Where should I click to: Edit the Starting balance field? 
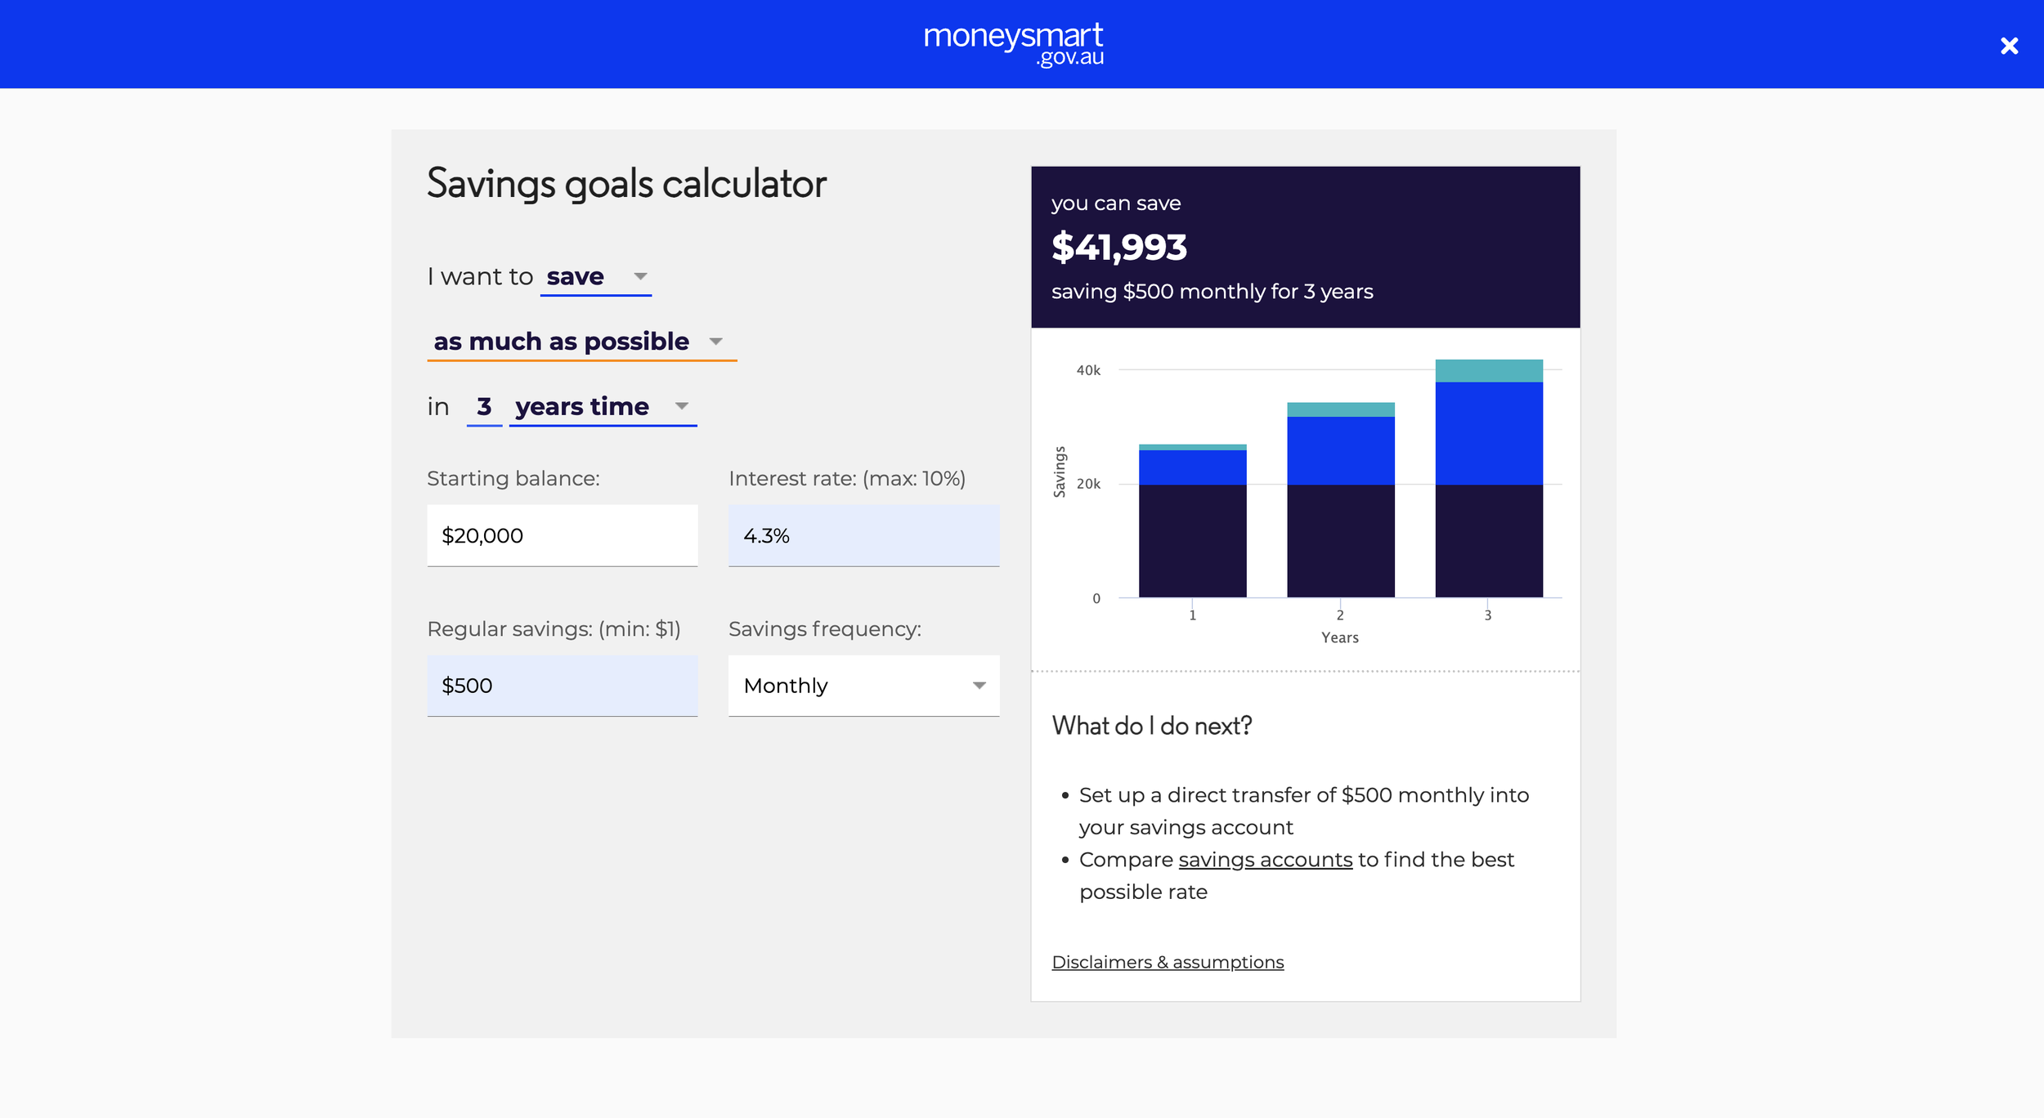[563, 535]
